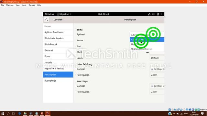Open File Explorer from the taskbar
Screen dimensions: 207x116
25,113
